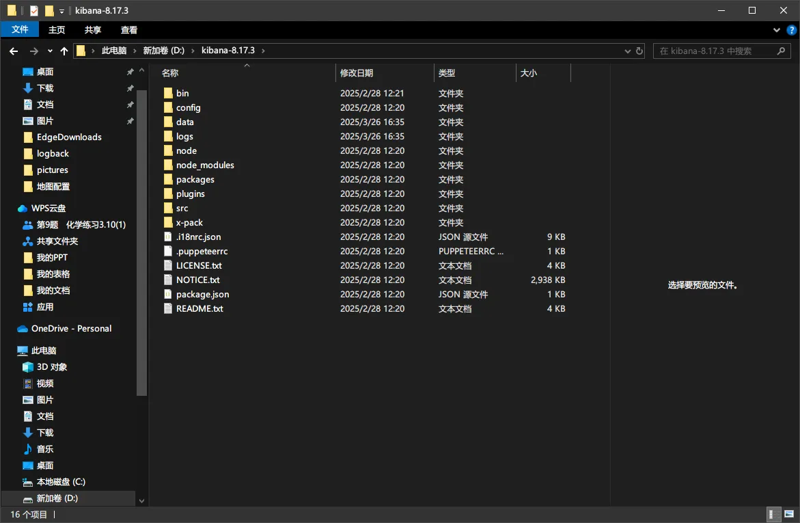
Task: Click the Back navigation arrow
Action: click(14, 51)
